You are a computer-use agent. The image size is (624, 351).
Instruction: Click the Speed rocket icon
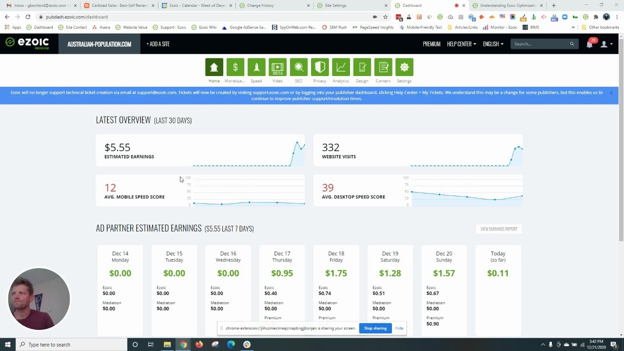tap(256, 67)
